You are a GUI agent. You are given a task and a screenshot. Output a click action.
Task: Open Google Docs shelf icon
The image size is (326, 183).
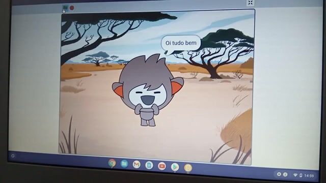tap(149, 165)
